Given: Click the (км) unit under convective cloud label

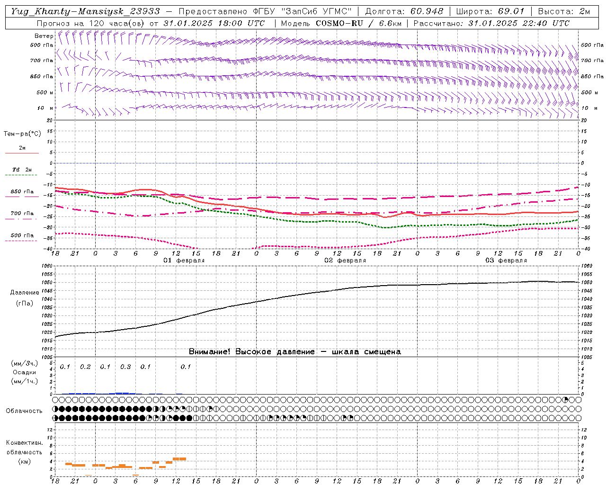Looking at the screenshot, I should [24, 461].
